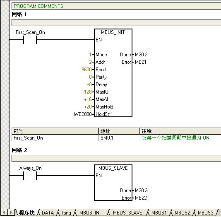
Task: Open the MBUS_SLAVE subroutine tab
Action: point(127,213)
